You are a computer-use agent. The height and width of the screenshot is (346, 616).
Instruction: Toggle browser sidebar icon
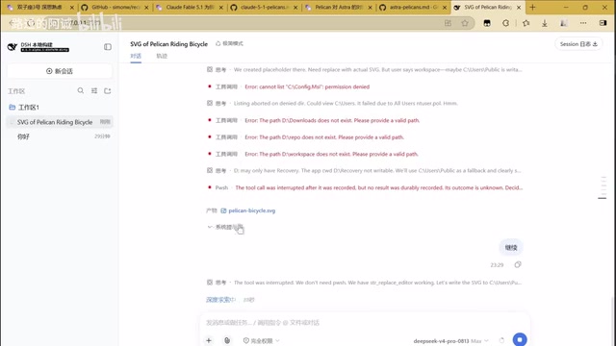[x=603, y=23]
